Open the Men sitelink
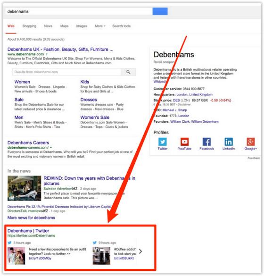The height and width of the screenshot is (276, 264). [19, 117]
